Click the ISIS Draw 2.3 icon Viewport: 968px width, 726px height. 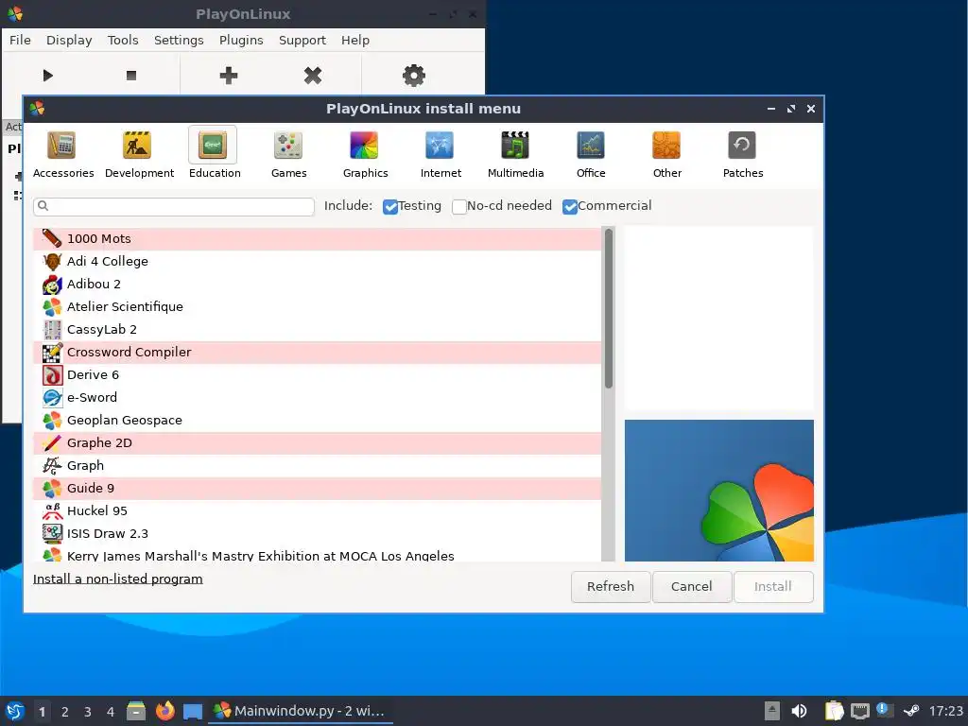click(x=52, y=533)
